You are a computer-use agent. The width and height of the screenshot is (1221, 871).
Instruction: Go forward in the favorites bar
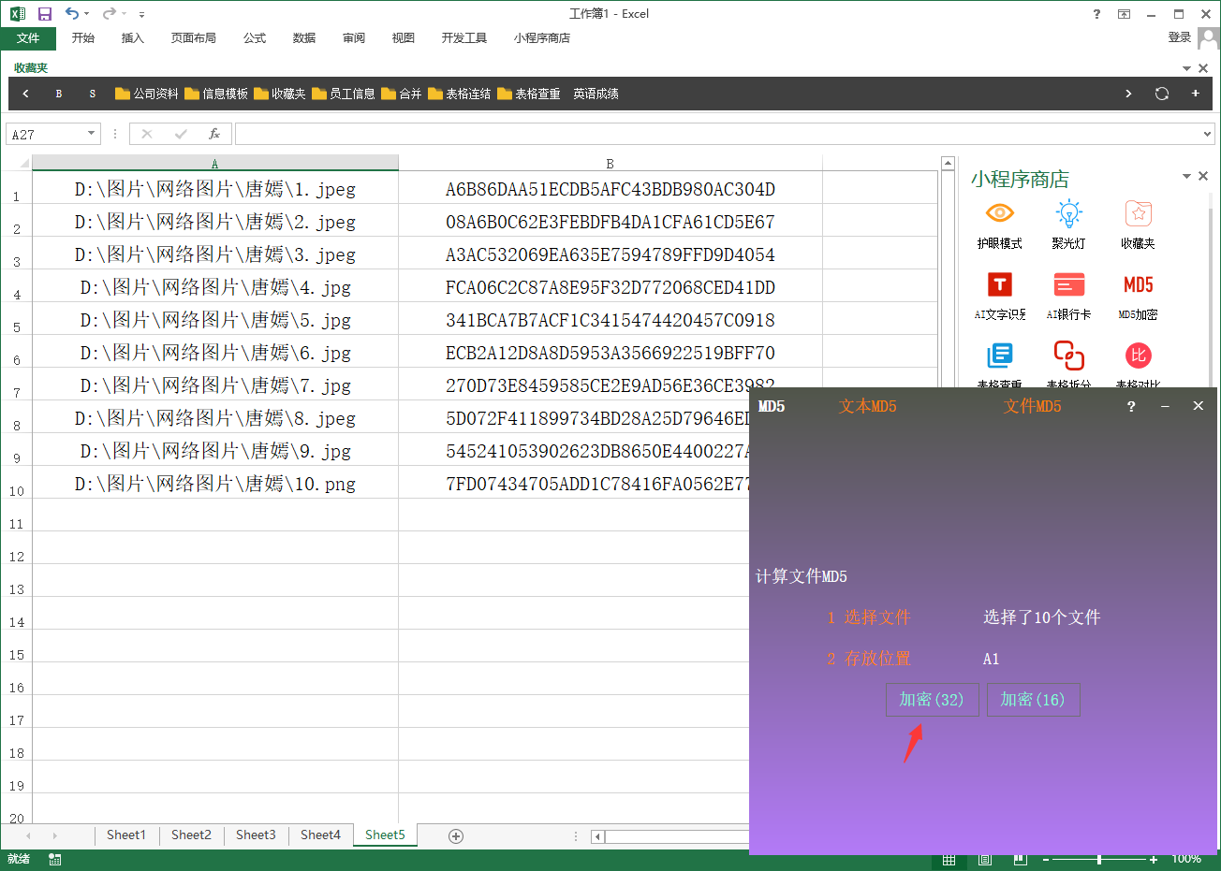click(x=1128, y=94)
